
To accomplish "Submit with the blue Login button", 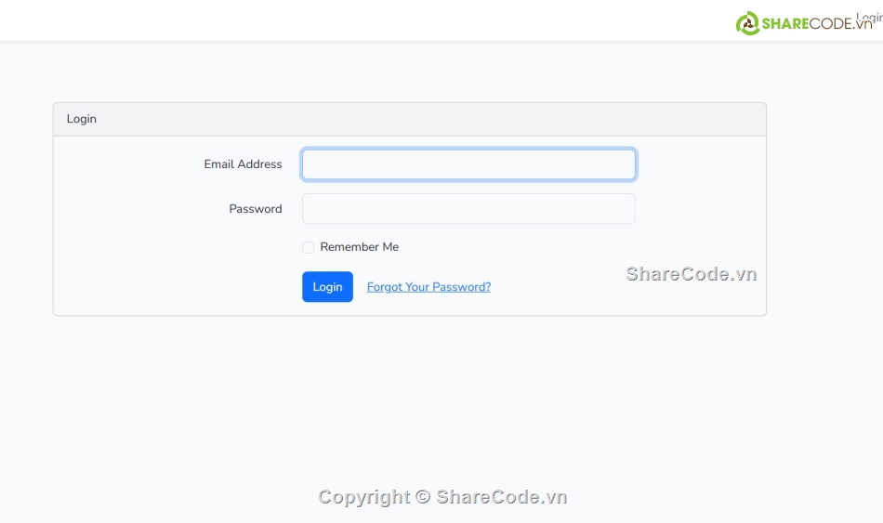I will click(327, 286).
